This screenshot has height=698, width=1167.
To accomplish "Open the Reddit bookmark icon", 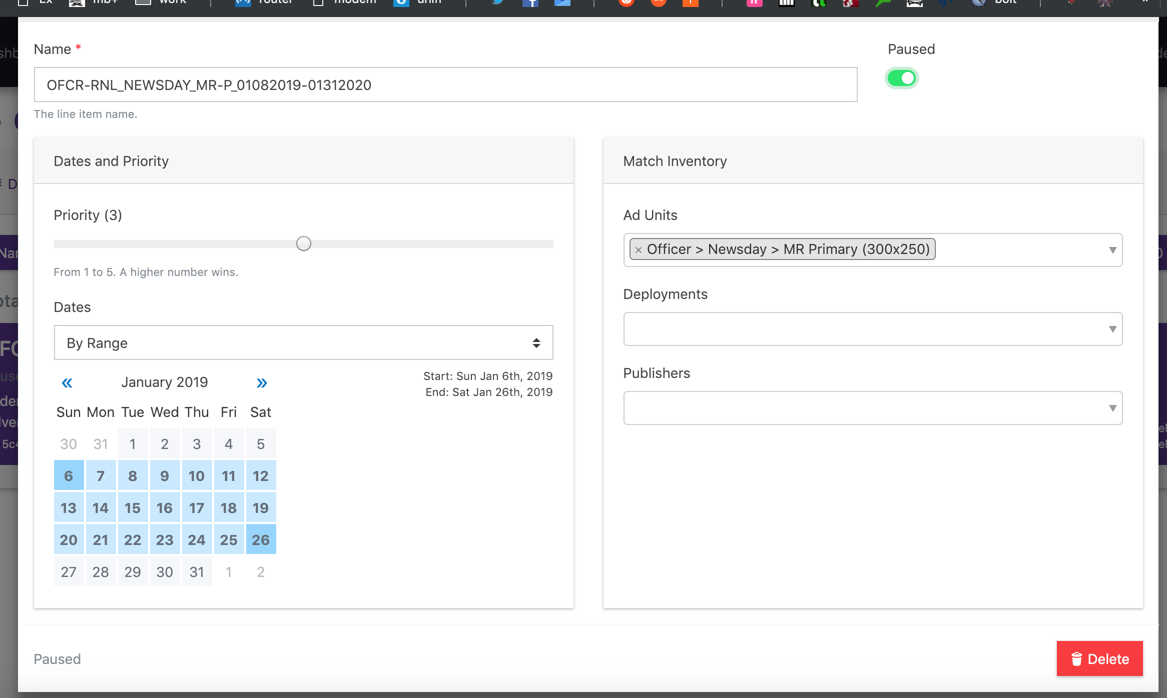I will 626,3.
